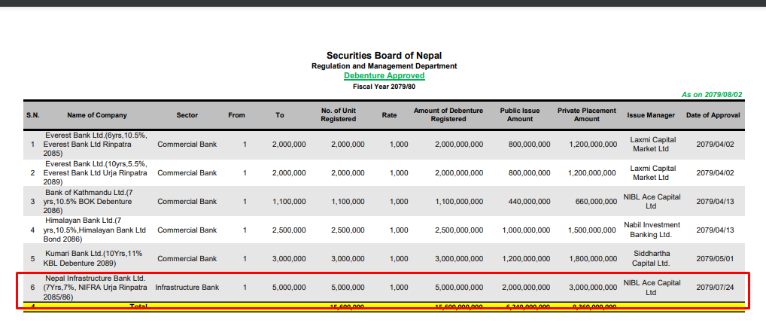Click the Private Placement Amount header
The image size is (766, 329).
coord(586,115)
